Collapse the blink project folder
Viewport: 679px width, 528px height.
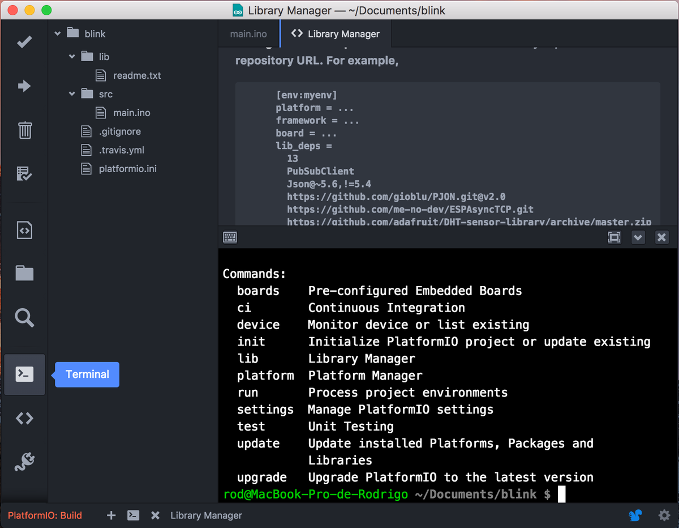58,34
